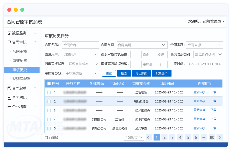Screen dimensions: 231x150
Task: Click the 合同名称 input field
Action: tap(81, 45)
